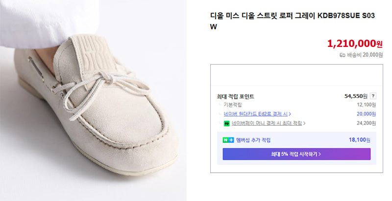Click the 54,550원 maximum points amount

(x=356, y=96)
